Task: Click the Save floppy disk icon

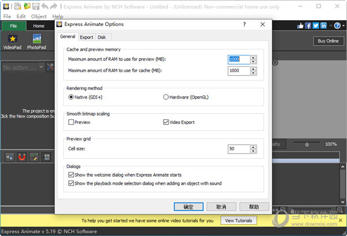Action: click(36, 6)
